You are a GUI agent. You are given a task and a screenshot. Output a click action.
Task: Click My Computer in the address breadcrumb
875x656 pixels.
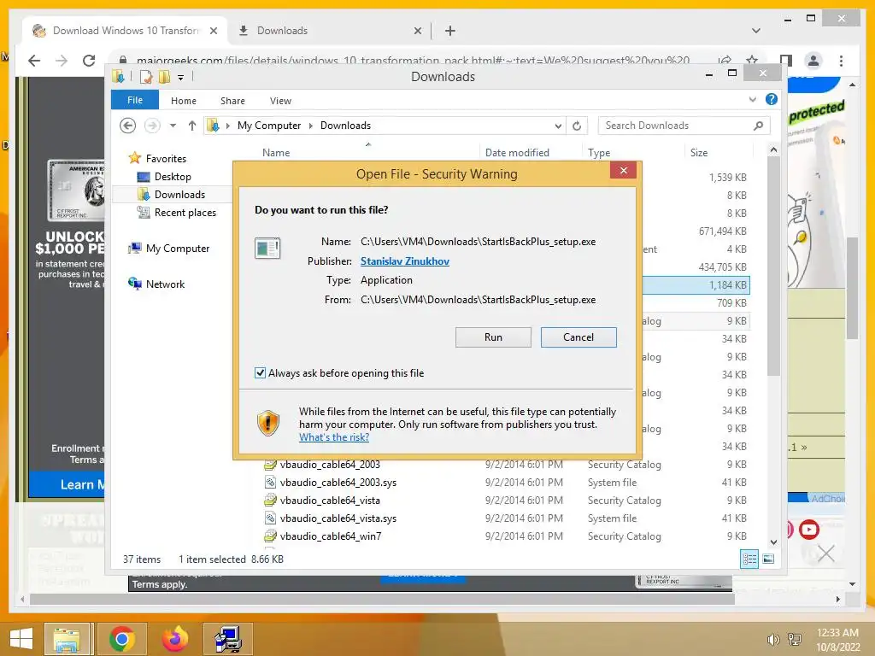(269, 126)
